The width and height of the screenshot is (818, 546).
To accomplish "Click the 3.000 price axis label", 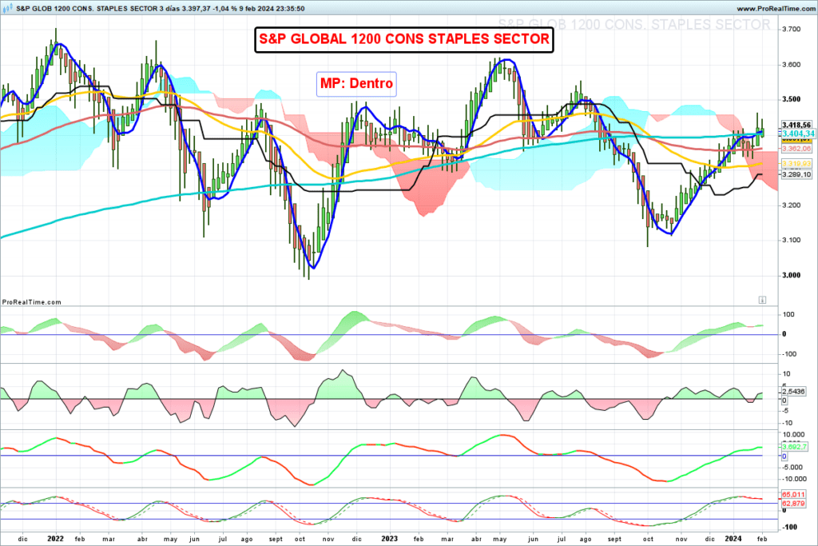I will 792,275.
